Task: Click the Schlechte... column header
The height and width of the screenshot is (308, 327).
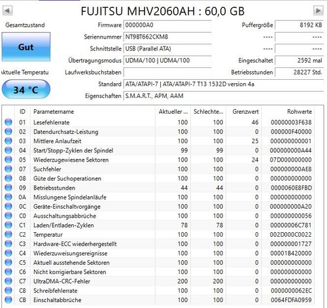Action: tap(209, 112)
